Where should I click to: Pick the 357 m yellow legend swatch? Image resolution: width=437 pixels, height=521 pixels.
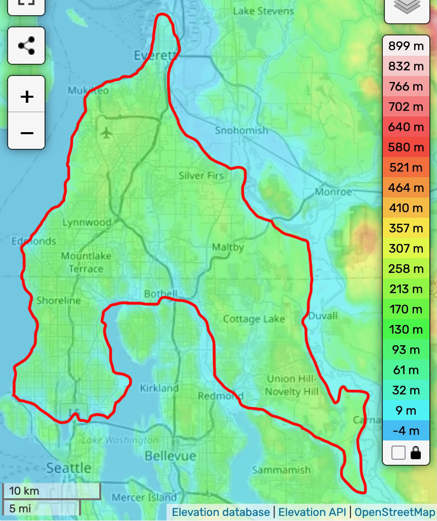tap(406, 228)
